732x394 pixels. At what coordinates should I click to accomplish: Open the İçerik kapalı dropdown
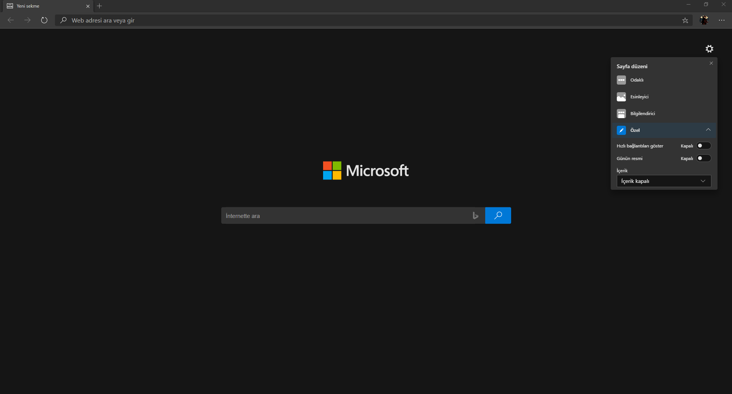click(664, 181)
